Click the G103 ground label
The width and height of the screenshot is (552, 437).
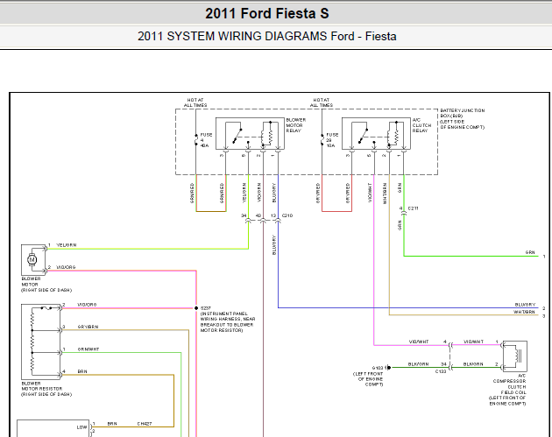coord(378,368)
